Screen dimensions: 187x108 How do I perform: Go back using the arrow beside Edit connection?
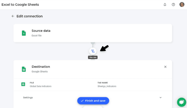13,16
